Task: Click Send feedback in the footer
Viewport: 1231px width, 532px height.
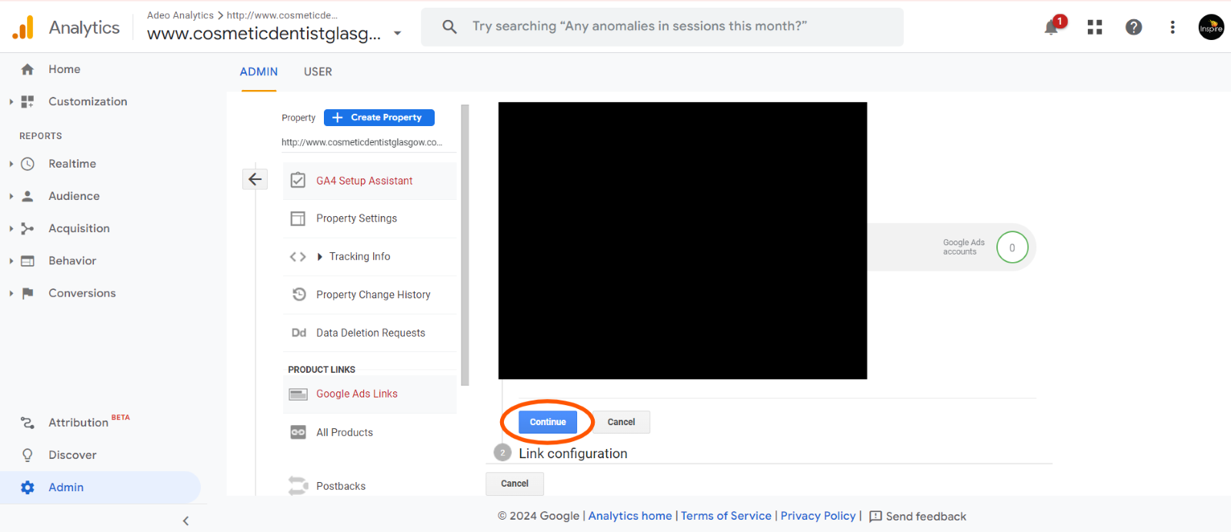Action: click(917, 517)
